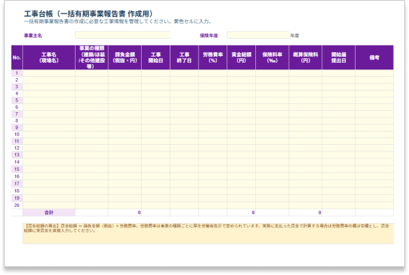This screenshot has height=275, width=409.
Task: Click the 保険年度 label
Action: point(209,35)
